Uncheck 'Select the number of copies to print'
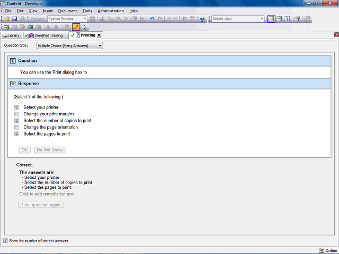 [x=16, y=121]
